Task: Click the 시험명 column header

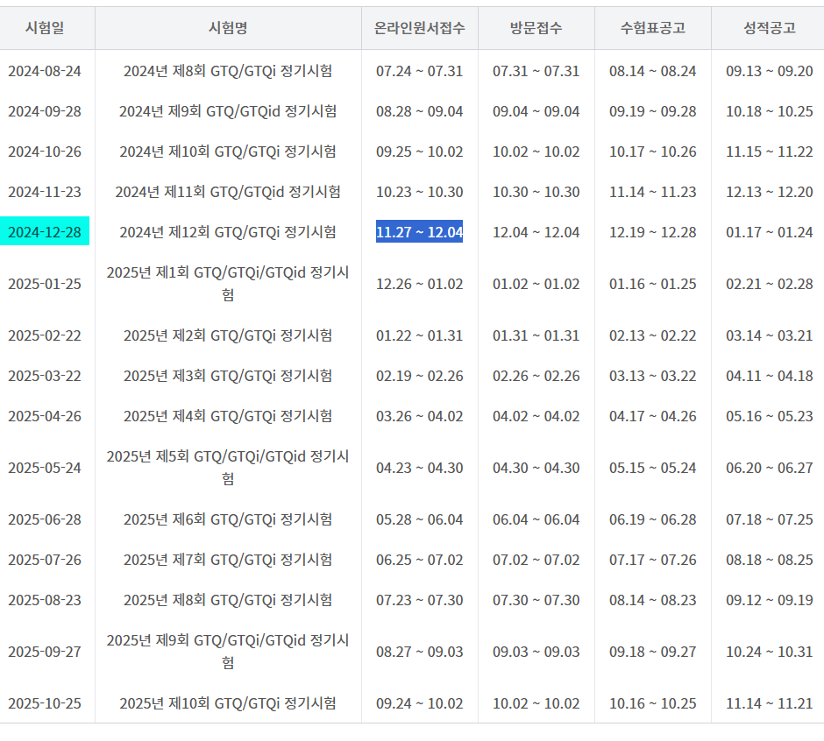Action: coord(228,28)
